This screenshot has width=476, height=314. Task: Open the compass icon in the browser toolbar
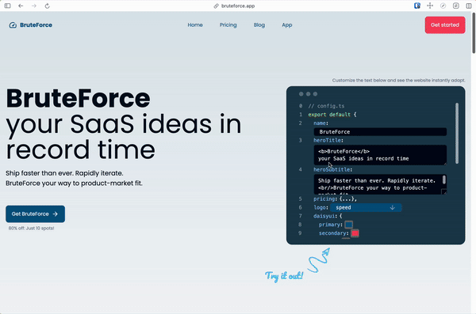(x=443, y=6)
